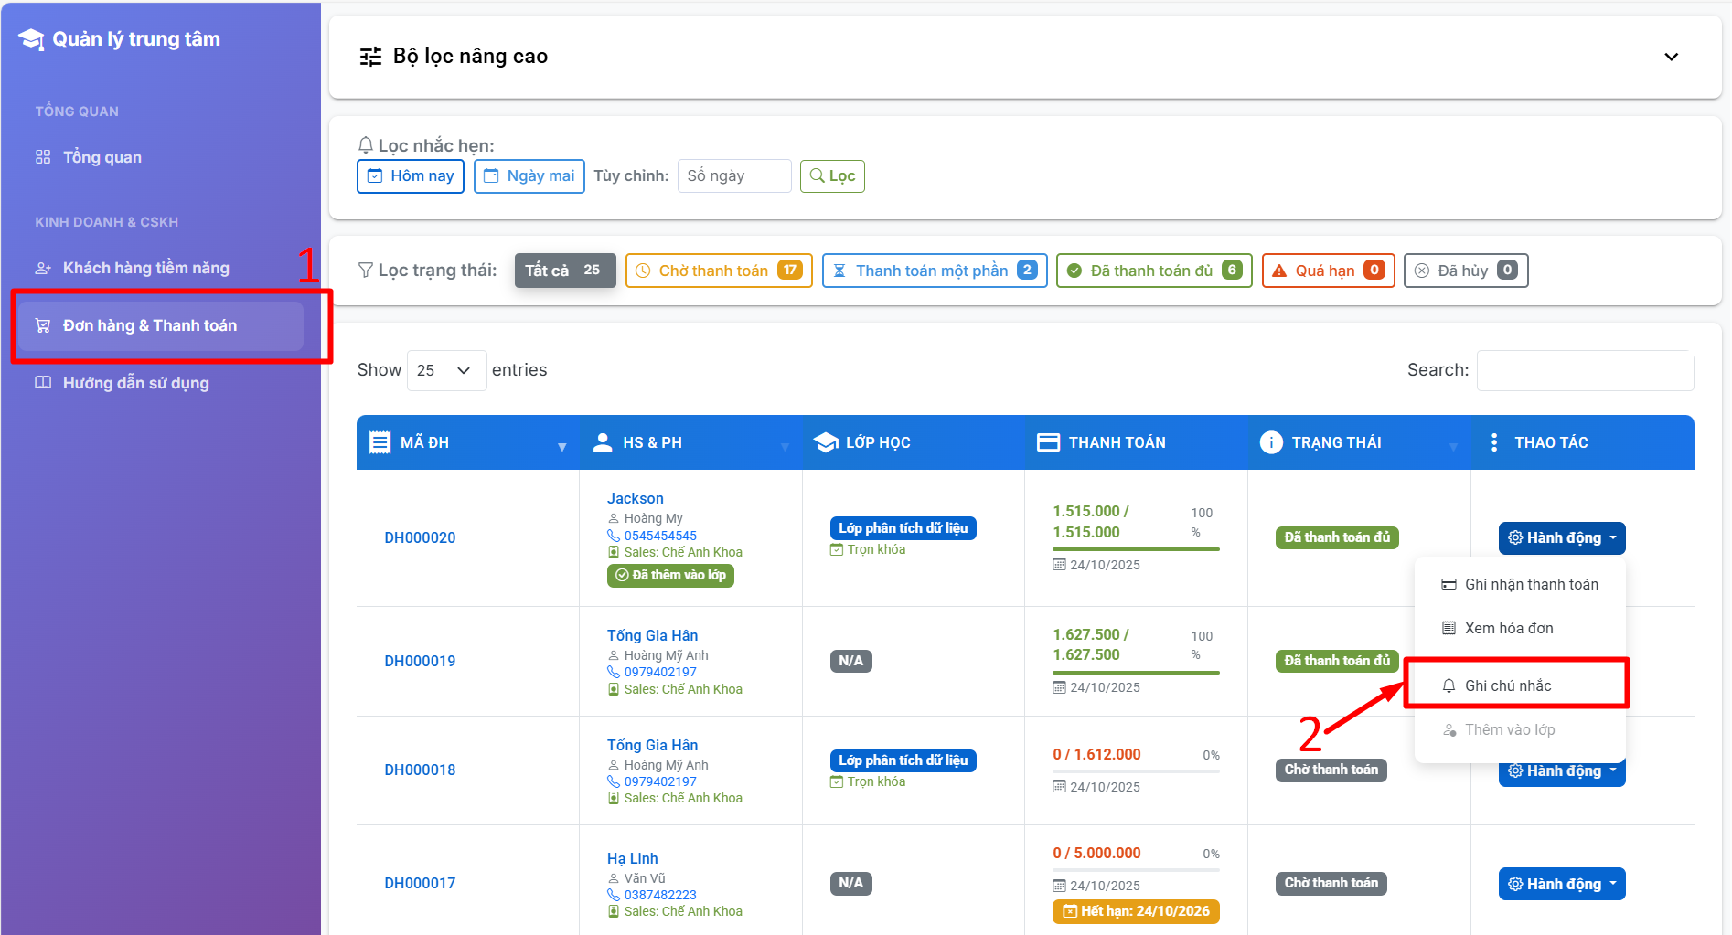Click the Tổng quan grid icon

click(x=43, y=157)
